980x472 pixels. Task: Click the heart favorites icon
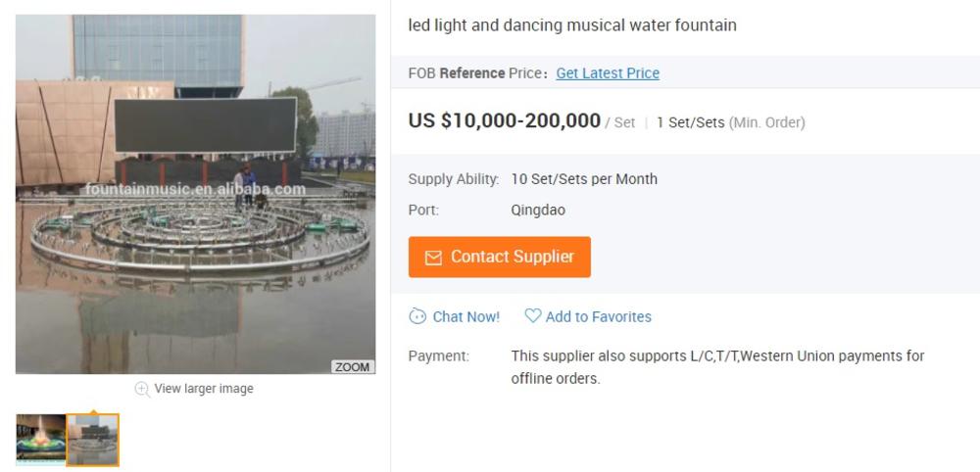(x=532, y=315)
